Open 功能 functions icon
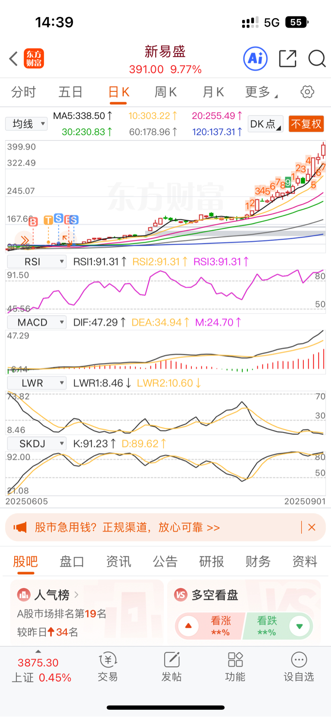This screenshot has height=717, width=331. click(235, 660)
